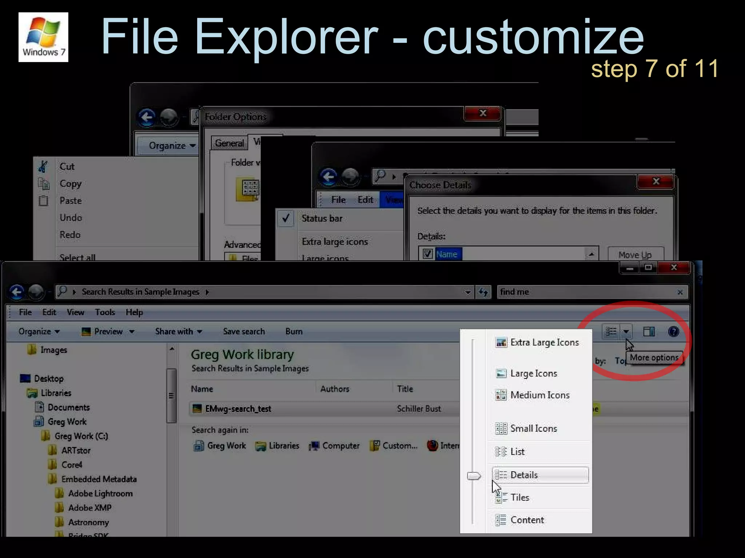Click the Preview button
The width and height of the screenshot is (745, 558).
(102, 331)
